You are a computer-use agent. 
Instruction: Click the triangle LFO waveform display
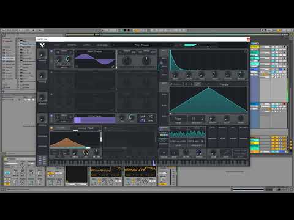click(208, 100)
